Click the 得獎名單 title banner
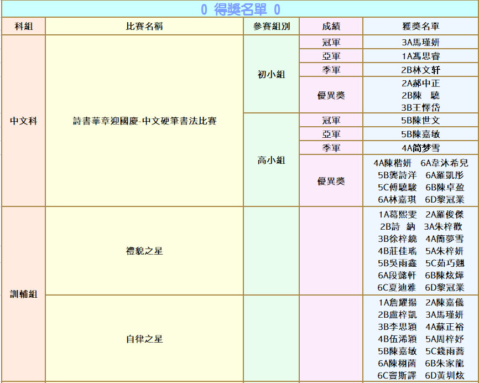This screenshot has height=383, width=479. coord(239,9)
